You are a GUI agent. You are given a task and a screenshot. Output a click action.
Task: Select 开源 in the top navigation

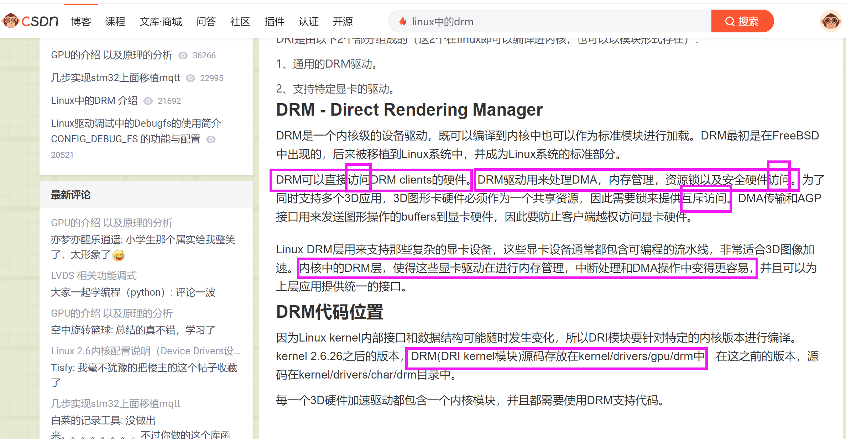(x=343, y=21)
